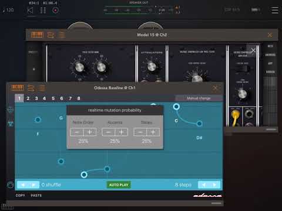
Task: Select the F note node in the sequencer
Action: tap(38, 120)
